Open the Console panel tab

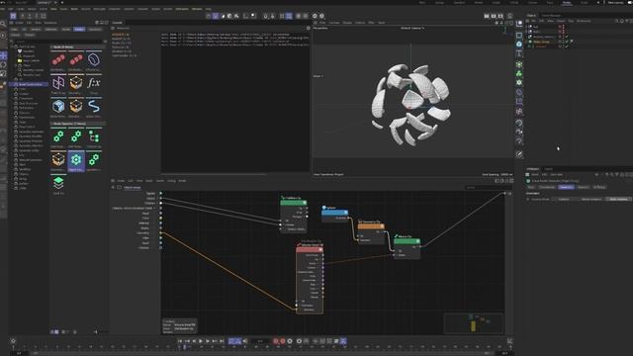pyautogui.click(x=117, y=23)
